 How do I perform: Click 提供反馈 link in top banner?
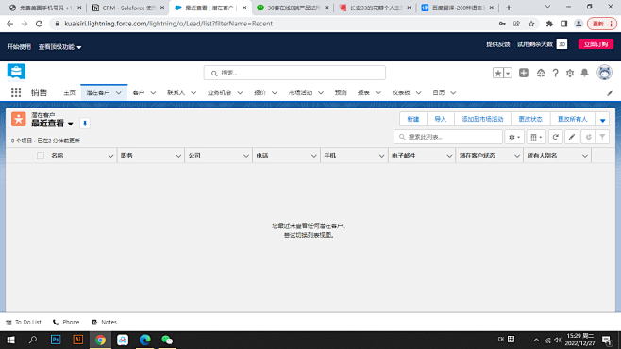[x=497, y=44]
